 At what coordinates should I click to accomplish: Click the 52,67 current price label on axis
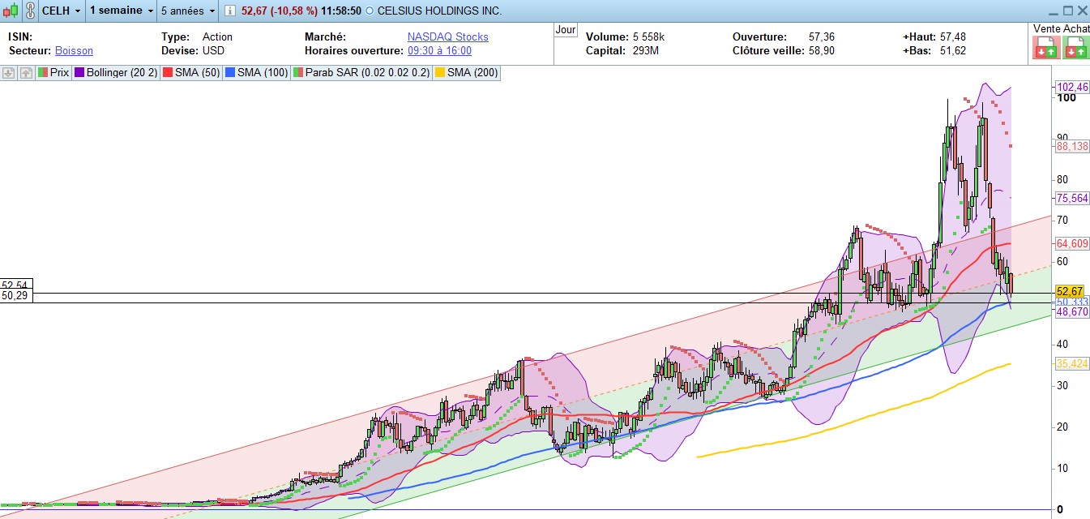click(x=1070, y=291)
